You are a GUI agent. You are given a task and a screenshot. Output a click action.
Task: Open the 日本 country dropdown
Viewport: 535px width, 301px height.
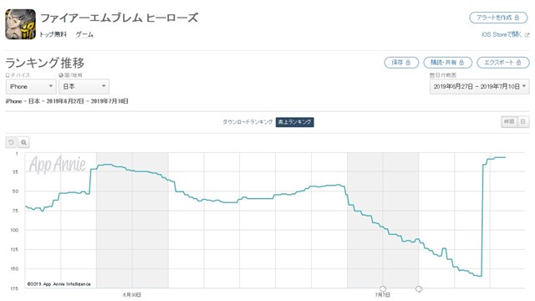84,87
